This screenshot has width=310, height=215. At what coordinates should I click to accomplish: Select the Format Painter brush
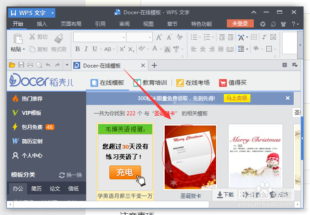[x=59, y=38]
